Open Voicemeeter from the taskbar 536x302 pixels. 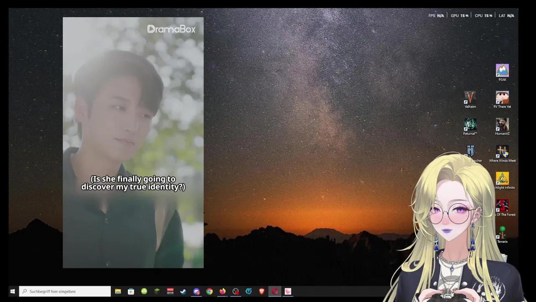click(x=170, y=292)
